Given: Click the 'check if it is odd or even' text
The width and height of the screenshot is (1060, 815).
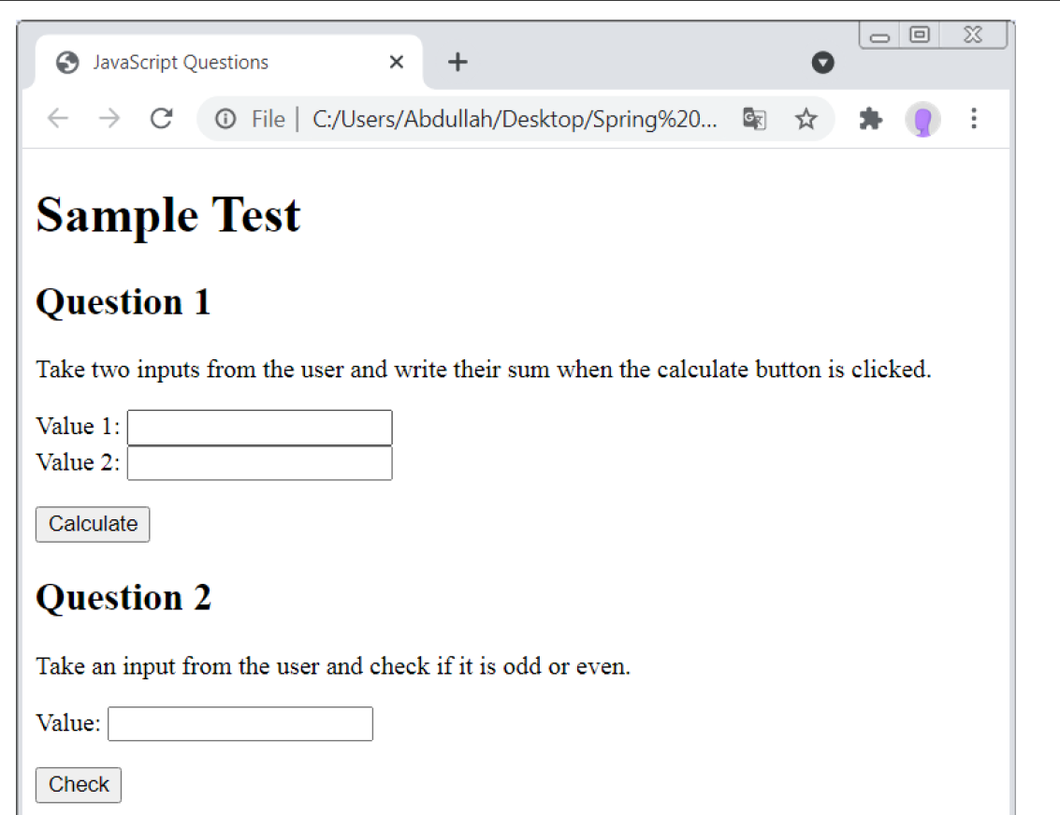Looking at the screenshot, I should [500, 666].
